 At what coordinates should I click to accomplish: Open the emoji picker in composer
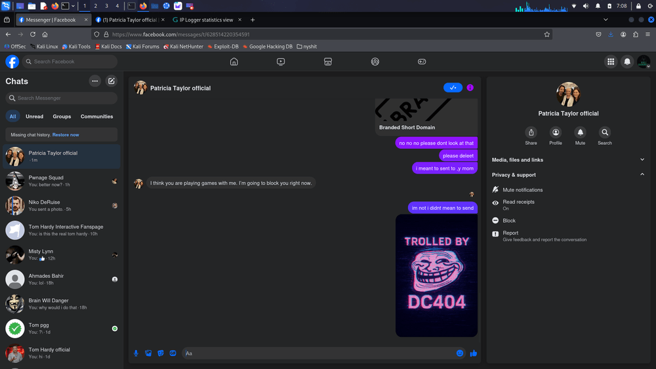pos(460,353)
